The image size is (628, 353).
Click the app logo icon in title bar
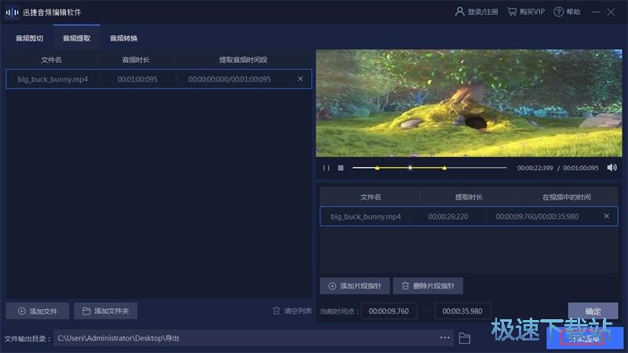pos(12,13)
